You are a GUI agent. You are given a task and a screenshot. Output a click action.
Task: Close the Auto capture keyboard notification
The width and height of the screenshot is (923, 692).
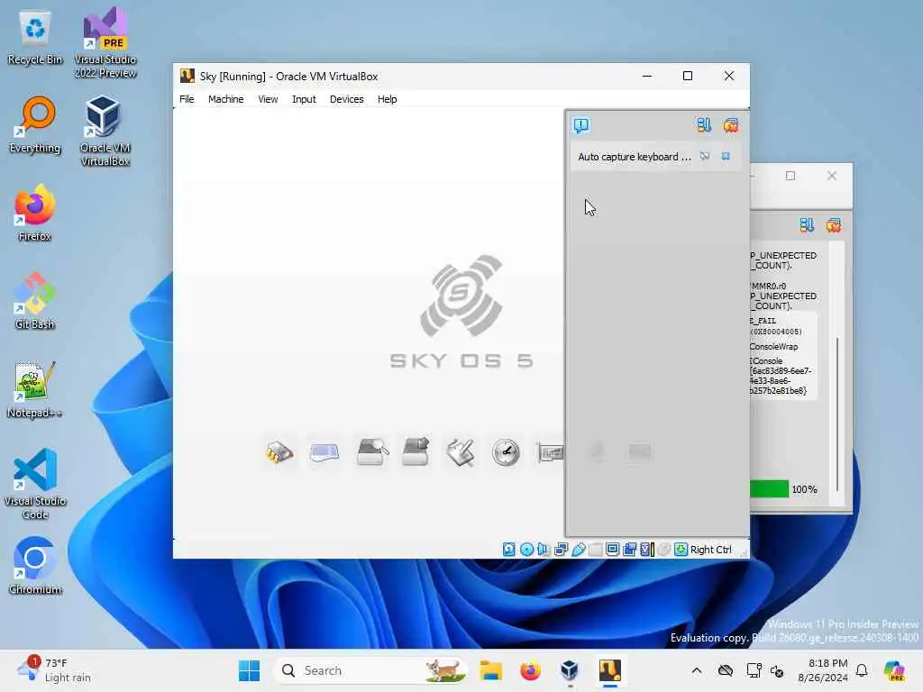click(726, 157)
